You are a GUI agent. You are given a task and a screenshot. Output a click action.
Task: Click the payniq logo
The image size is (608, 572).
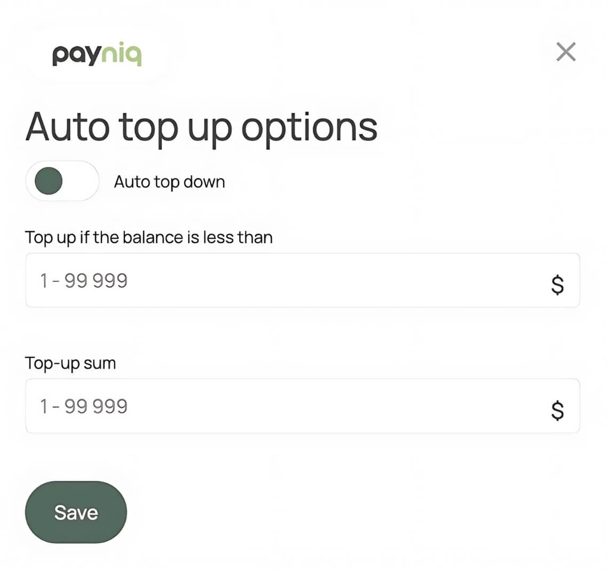(97, 55)
